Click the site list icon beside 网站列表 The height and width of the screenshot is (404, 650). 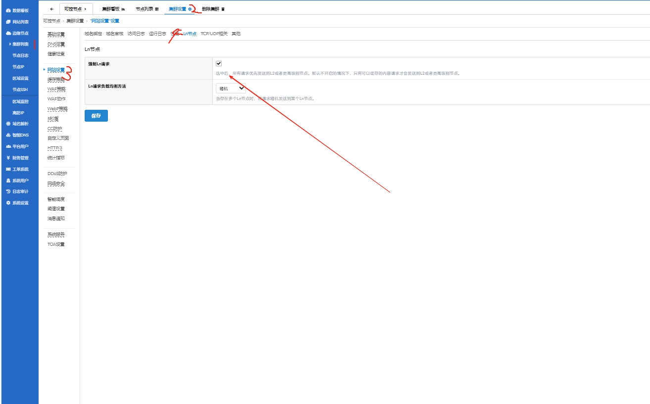click(x=8, y=22)
